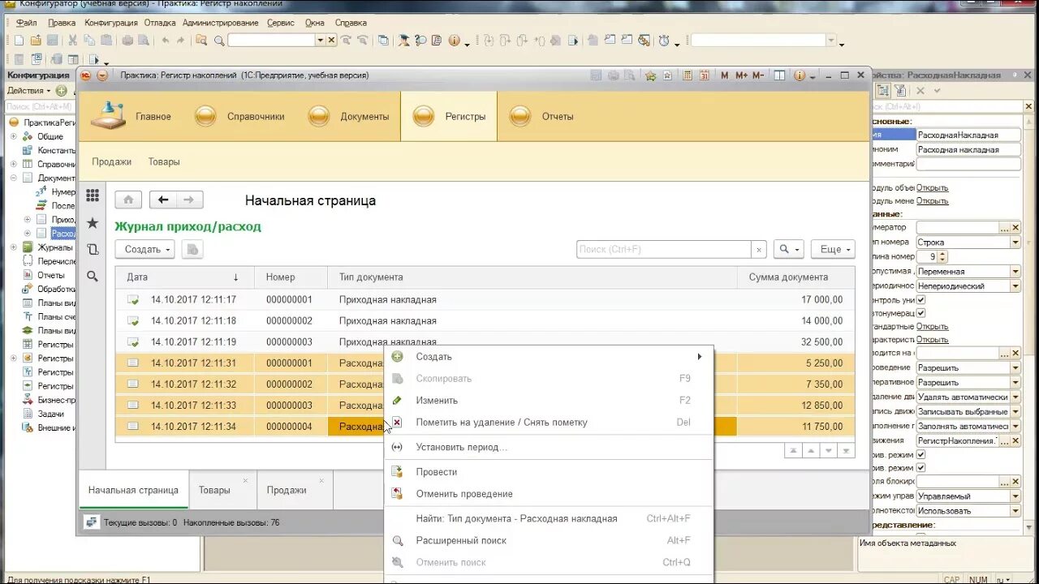This screenshot has height=584, width=1039.
Task: Click the Cut scissors icon in Configurator toolbar
Action: tap(72, 40)
